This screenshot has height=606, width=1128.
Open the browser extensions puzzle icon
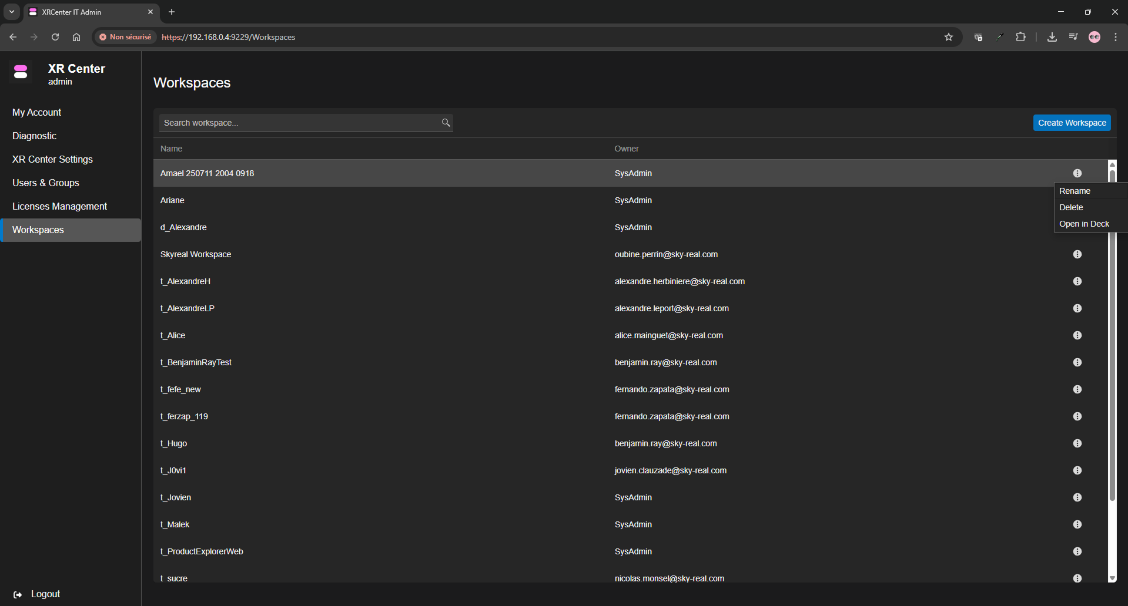[1020, 37]
